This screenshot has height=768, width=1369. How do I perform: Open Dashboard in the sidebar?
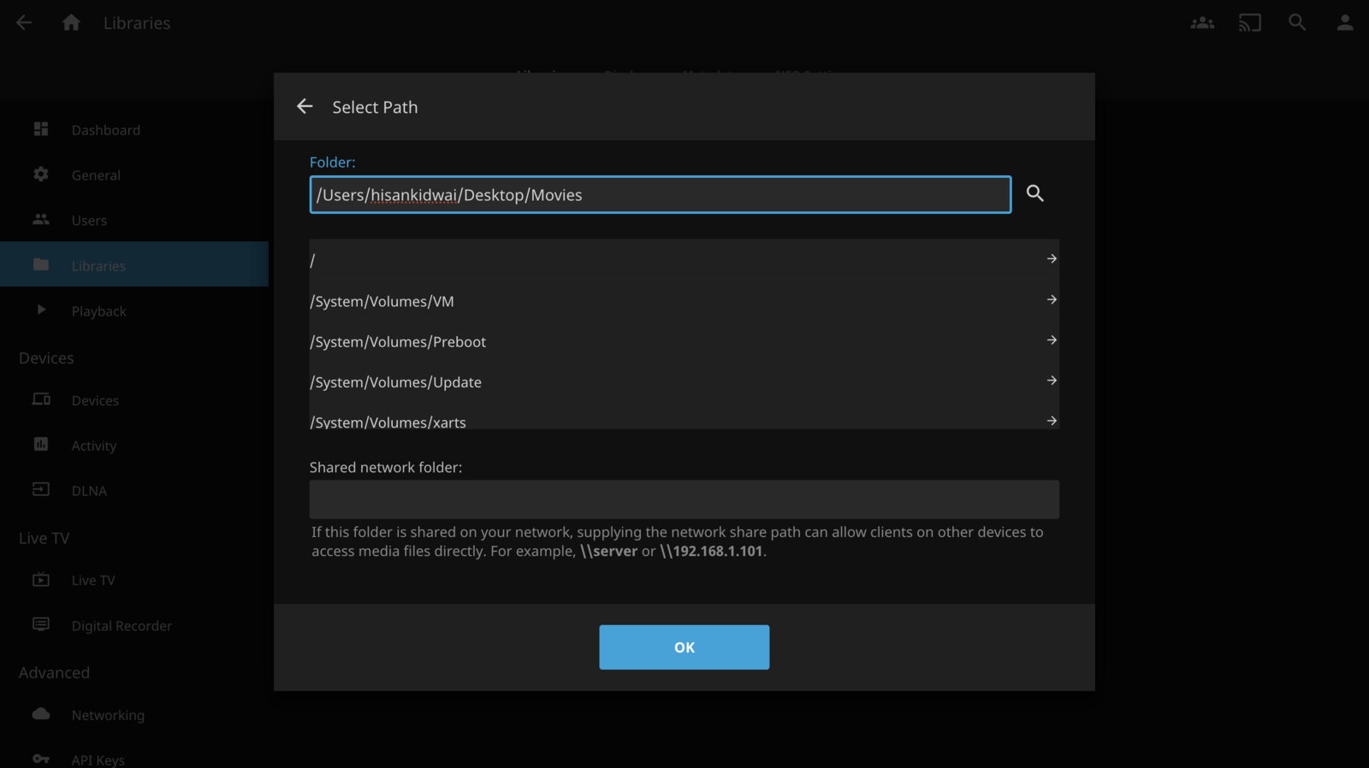coord(105,130)
